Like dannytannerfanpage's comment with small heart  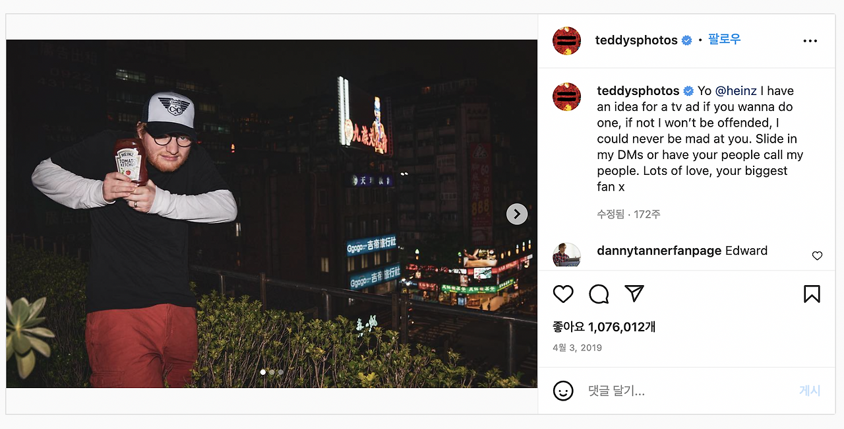pyautogui.click(x=817, y=256)
